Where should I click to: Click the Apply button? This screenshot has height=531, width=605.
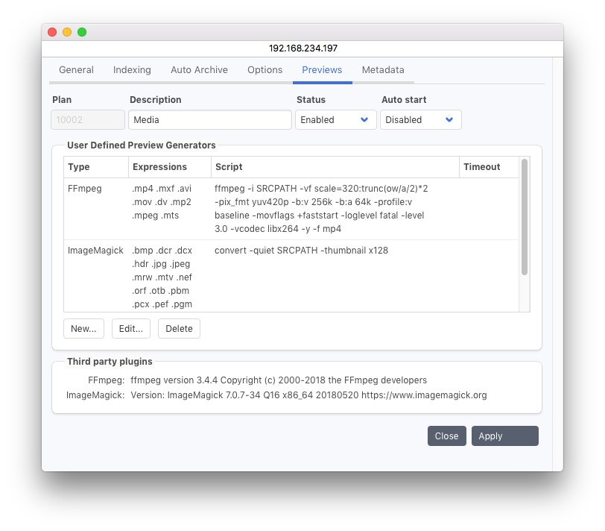point(504,436)
